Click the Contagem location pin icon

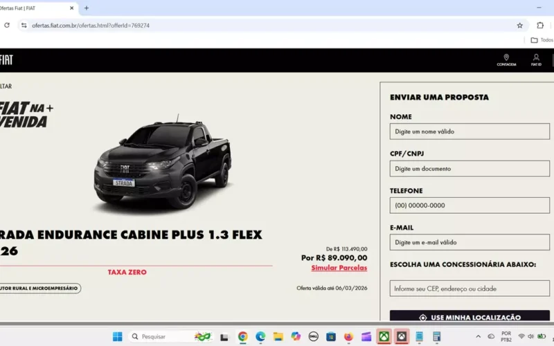[x=506, y=58]
